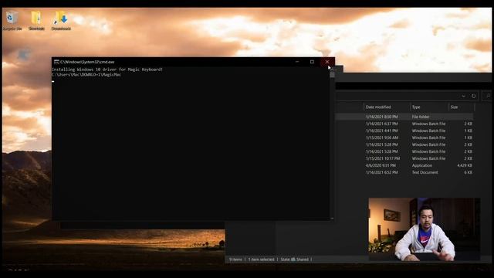Click the '9 items' status bar text
Image resolution: width=494 pixels, height=278 pixels.
pyautogui.click(x=235, y=259)
